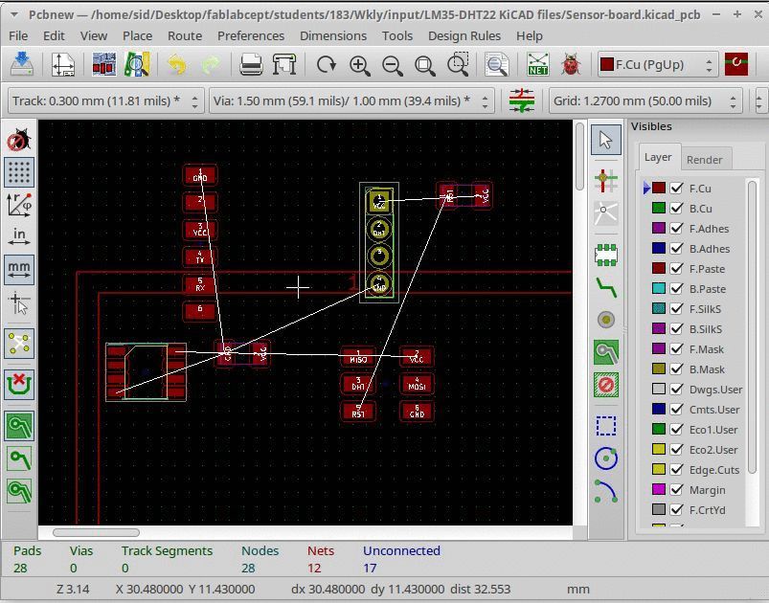The width and height of the screenshot is (769, 603).
Task: Open the Footprint editor icon
Action: (x=104, y=65)
